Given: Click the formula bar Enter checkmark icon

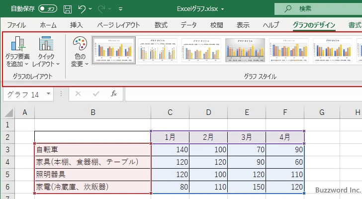Looking at the screenshot, I should point(96,94).
